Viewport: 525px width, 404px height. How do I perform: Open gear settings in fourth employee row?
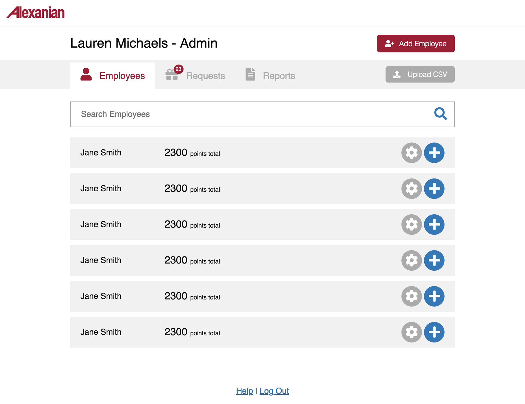[x=412, y=260]
